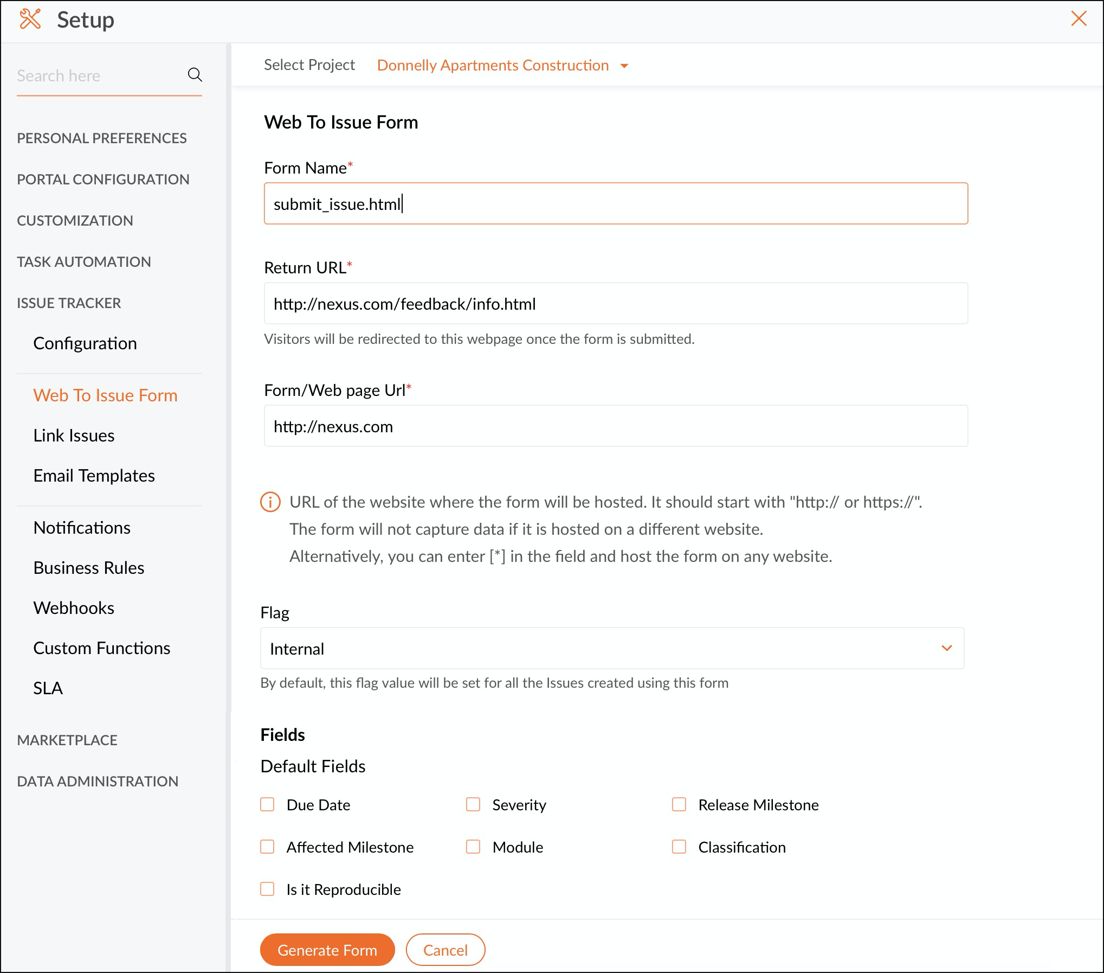Click the search magnifier icon
The width and height of the screenshot is (1104, 973).
click(195, 75)
